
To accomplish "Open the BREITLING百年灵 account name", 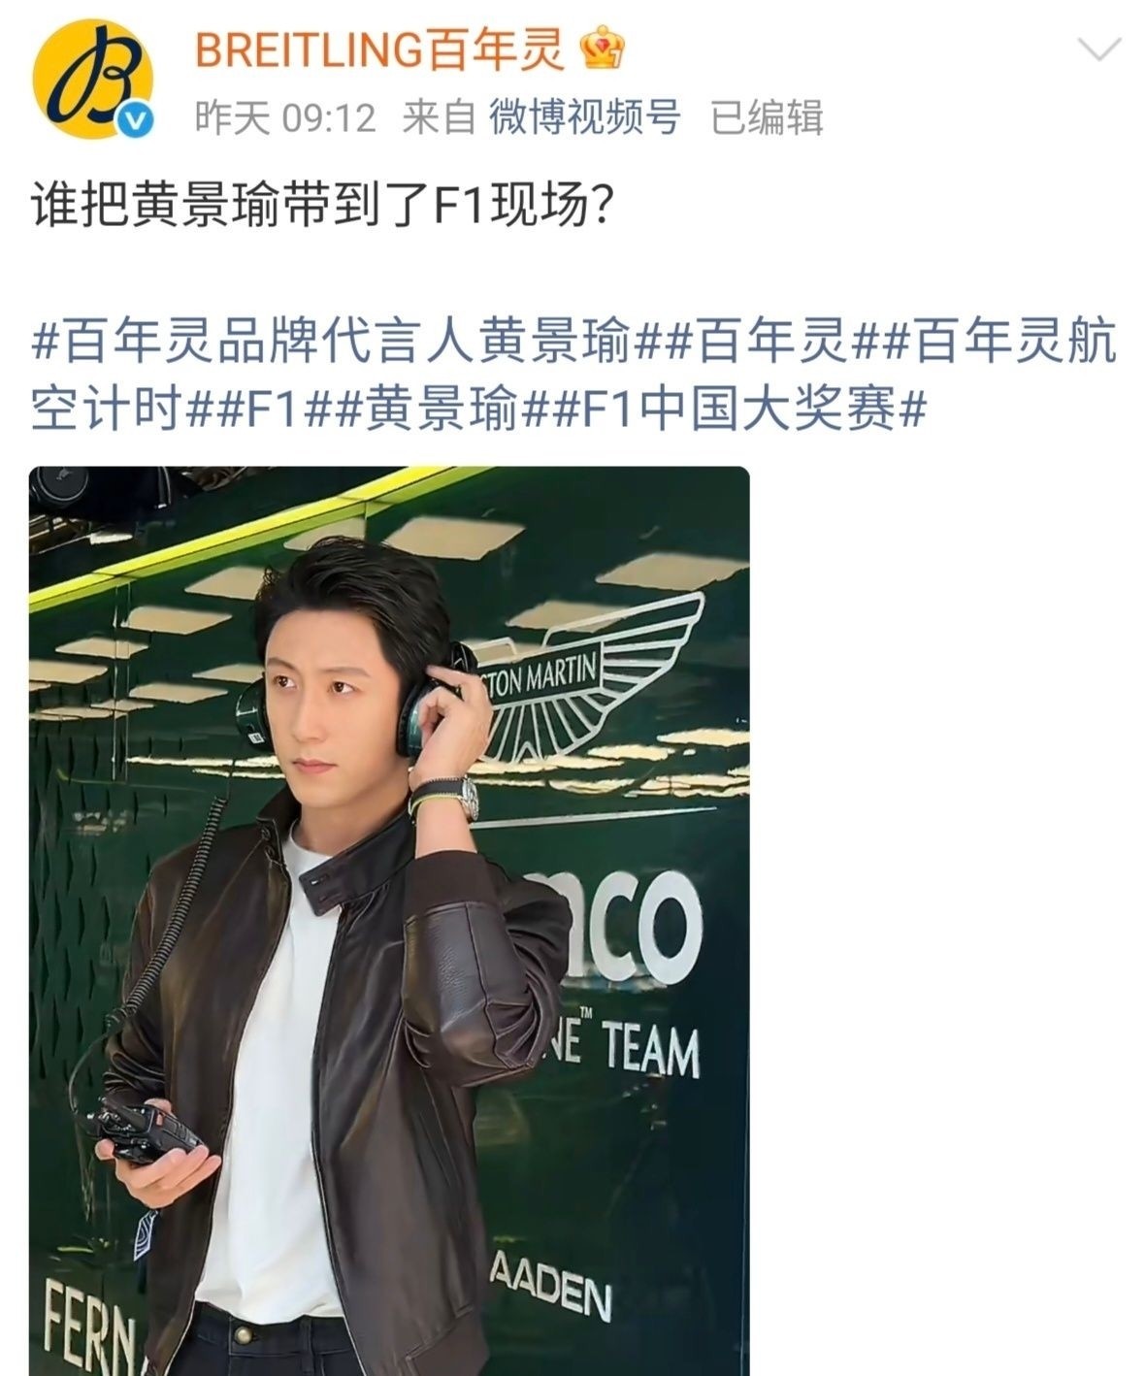I will tap(379, 49).
